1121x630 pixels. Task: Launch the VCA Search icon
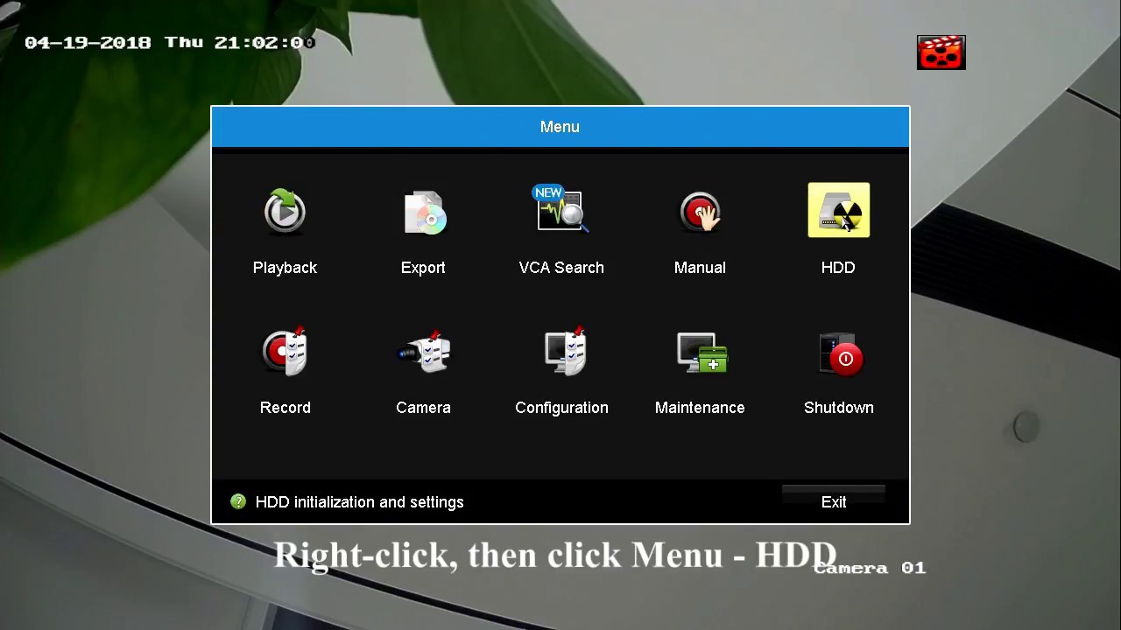(561, 209)
